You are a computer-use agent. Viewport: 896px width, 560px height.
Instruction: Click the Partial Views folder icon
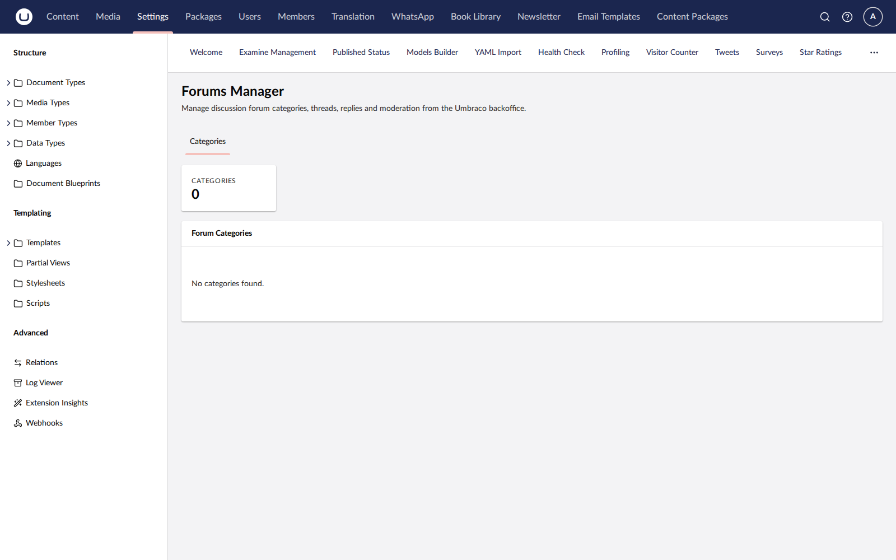tap(18, 263)
